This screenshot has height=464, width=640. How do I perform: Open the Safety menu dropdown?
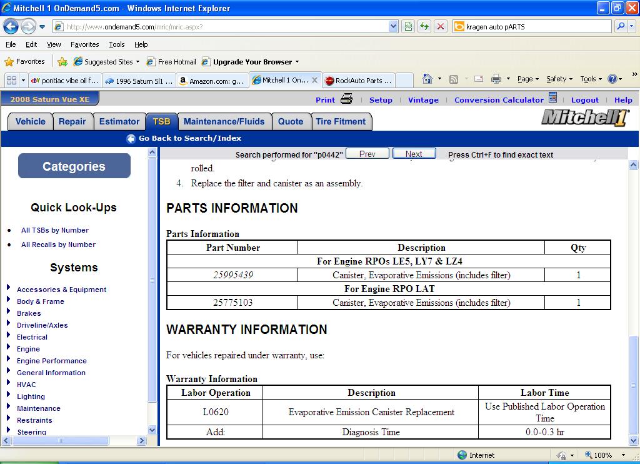pos(559,79)
